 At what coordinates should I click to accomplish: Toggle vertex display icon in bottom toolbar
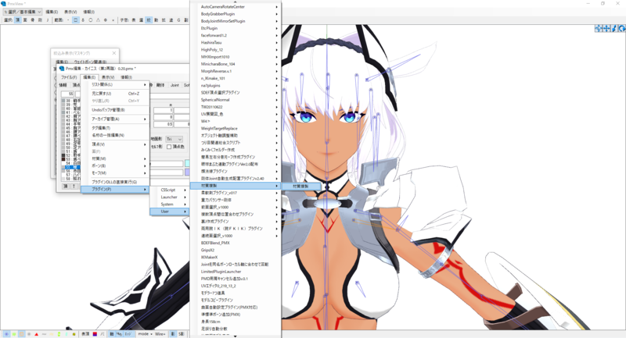coord(6,334)
